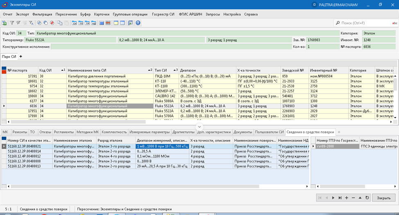
Task: Collapse the lower panel with chevron button
Action: 199,126
